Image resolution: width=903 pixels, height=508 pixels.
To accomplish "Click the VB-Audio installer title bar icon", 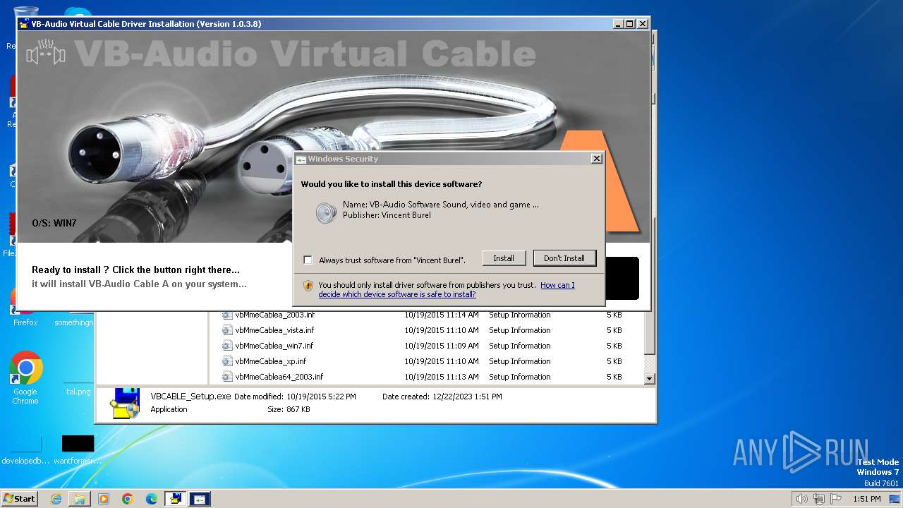I will tap(24, 24).
